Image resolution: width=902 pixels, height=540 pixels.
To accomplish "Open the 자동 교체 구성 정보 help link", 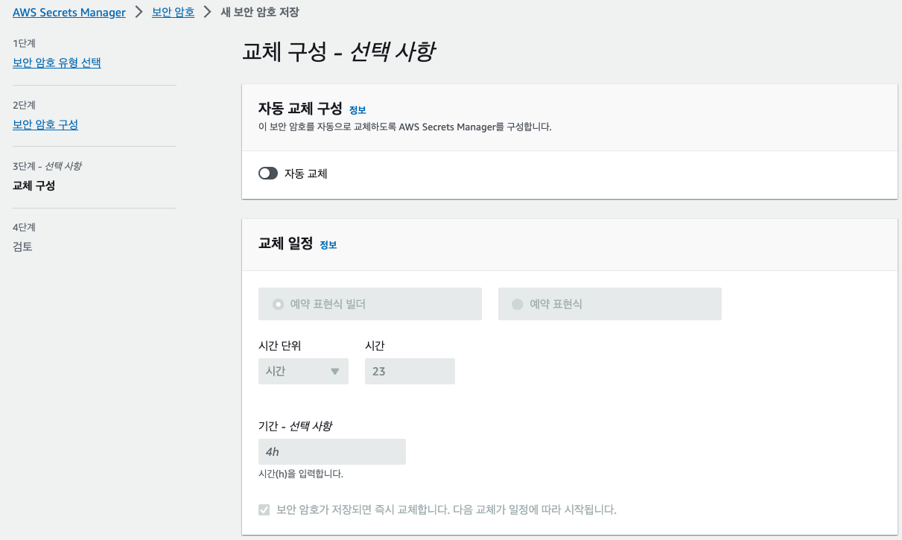I will pyautogui.click(x=357, y=109).
